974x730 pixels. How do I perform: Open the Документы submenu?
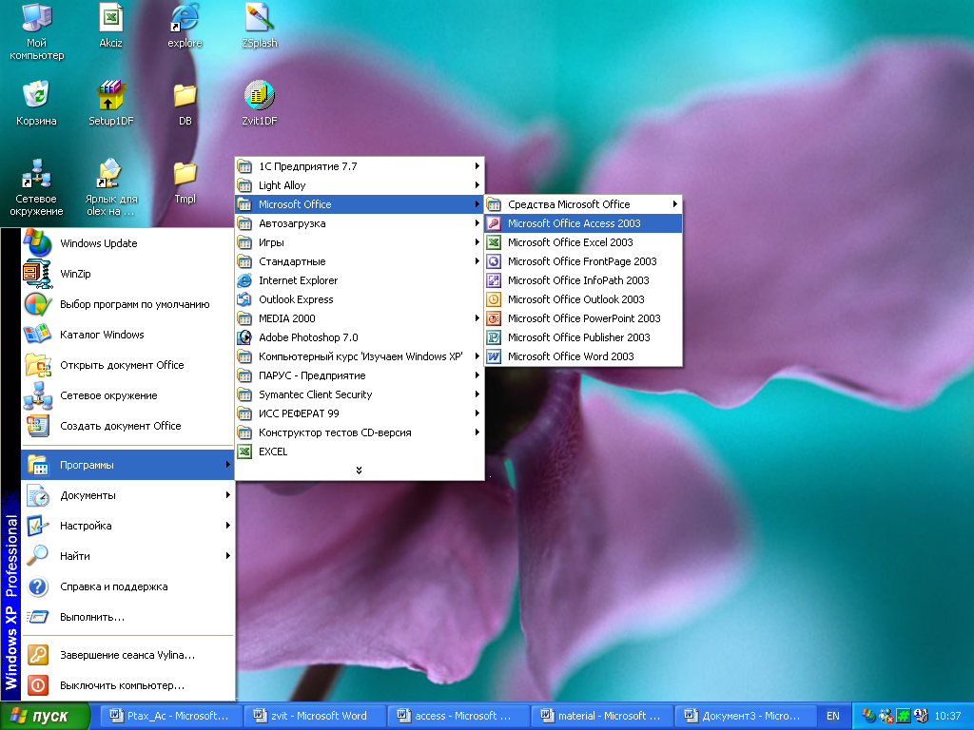pos(127,495)
